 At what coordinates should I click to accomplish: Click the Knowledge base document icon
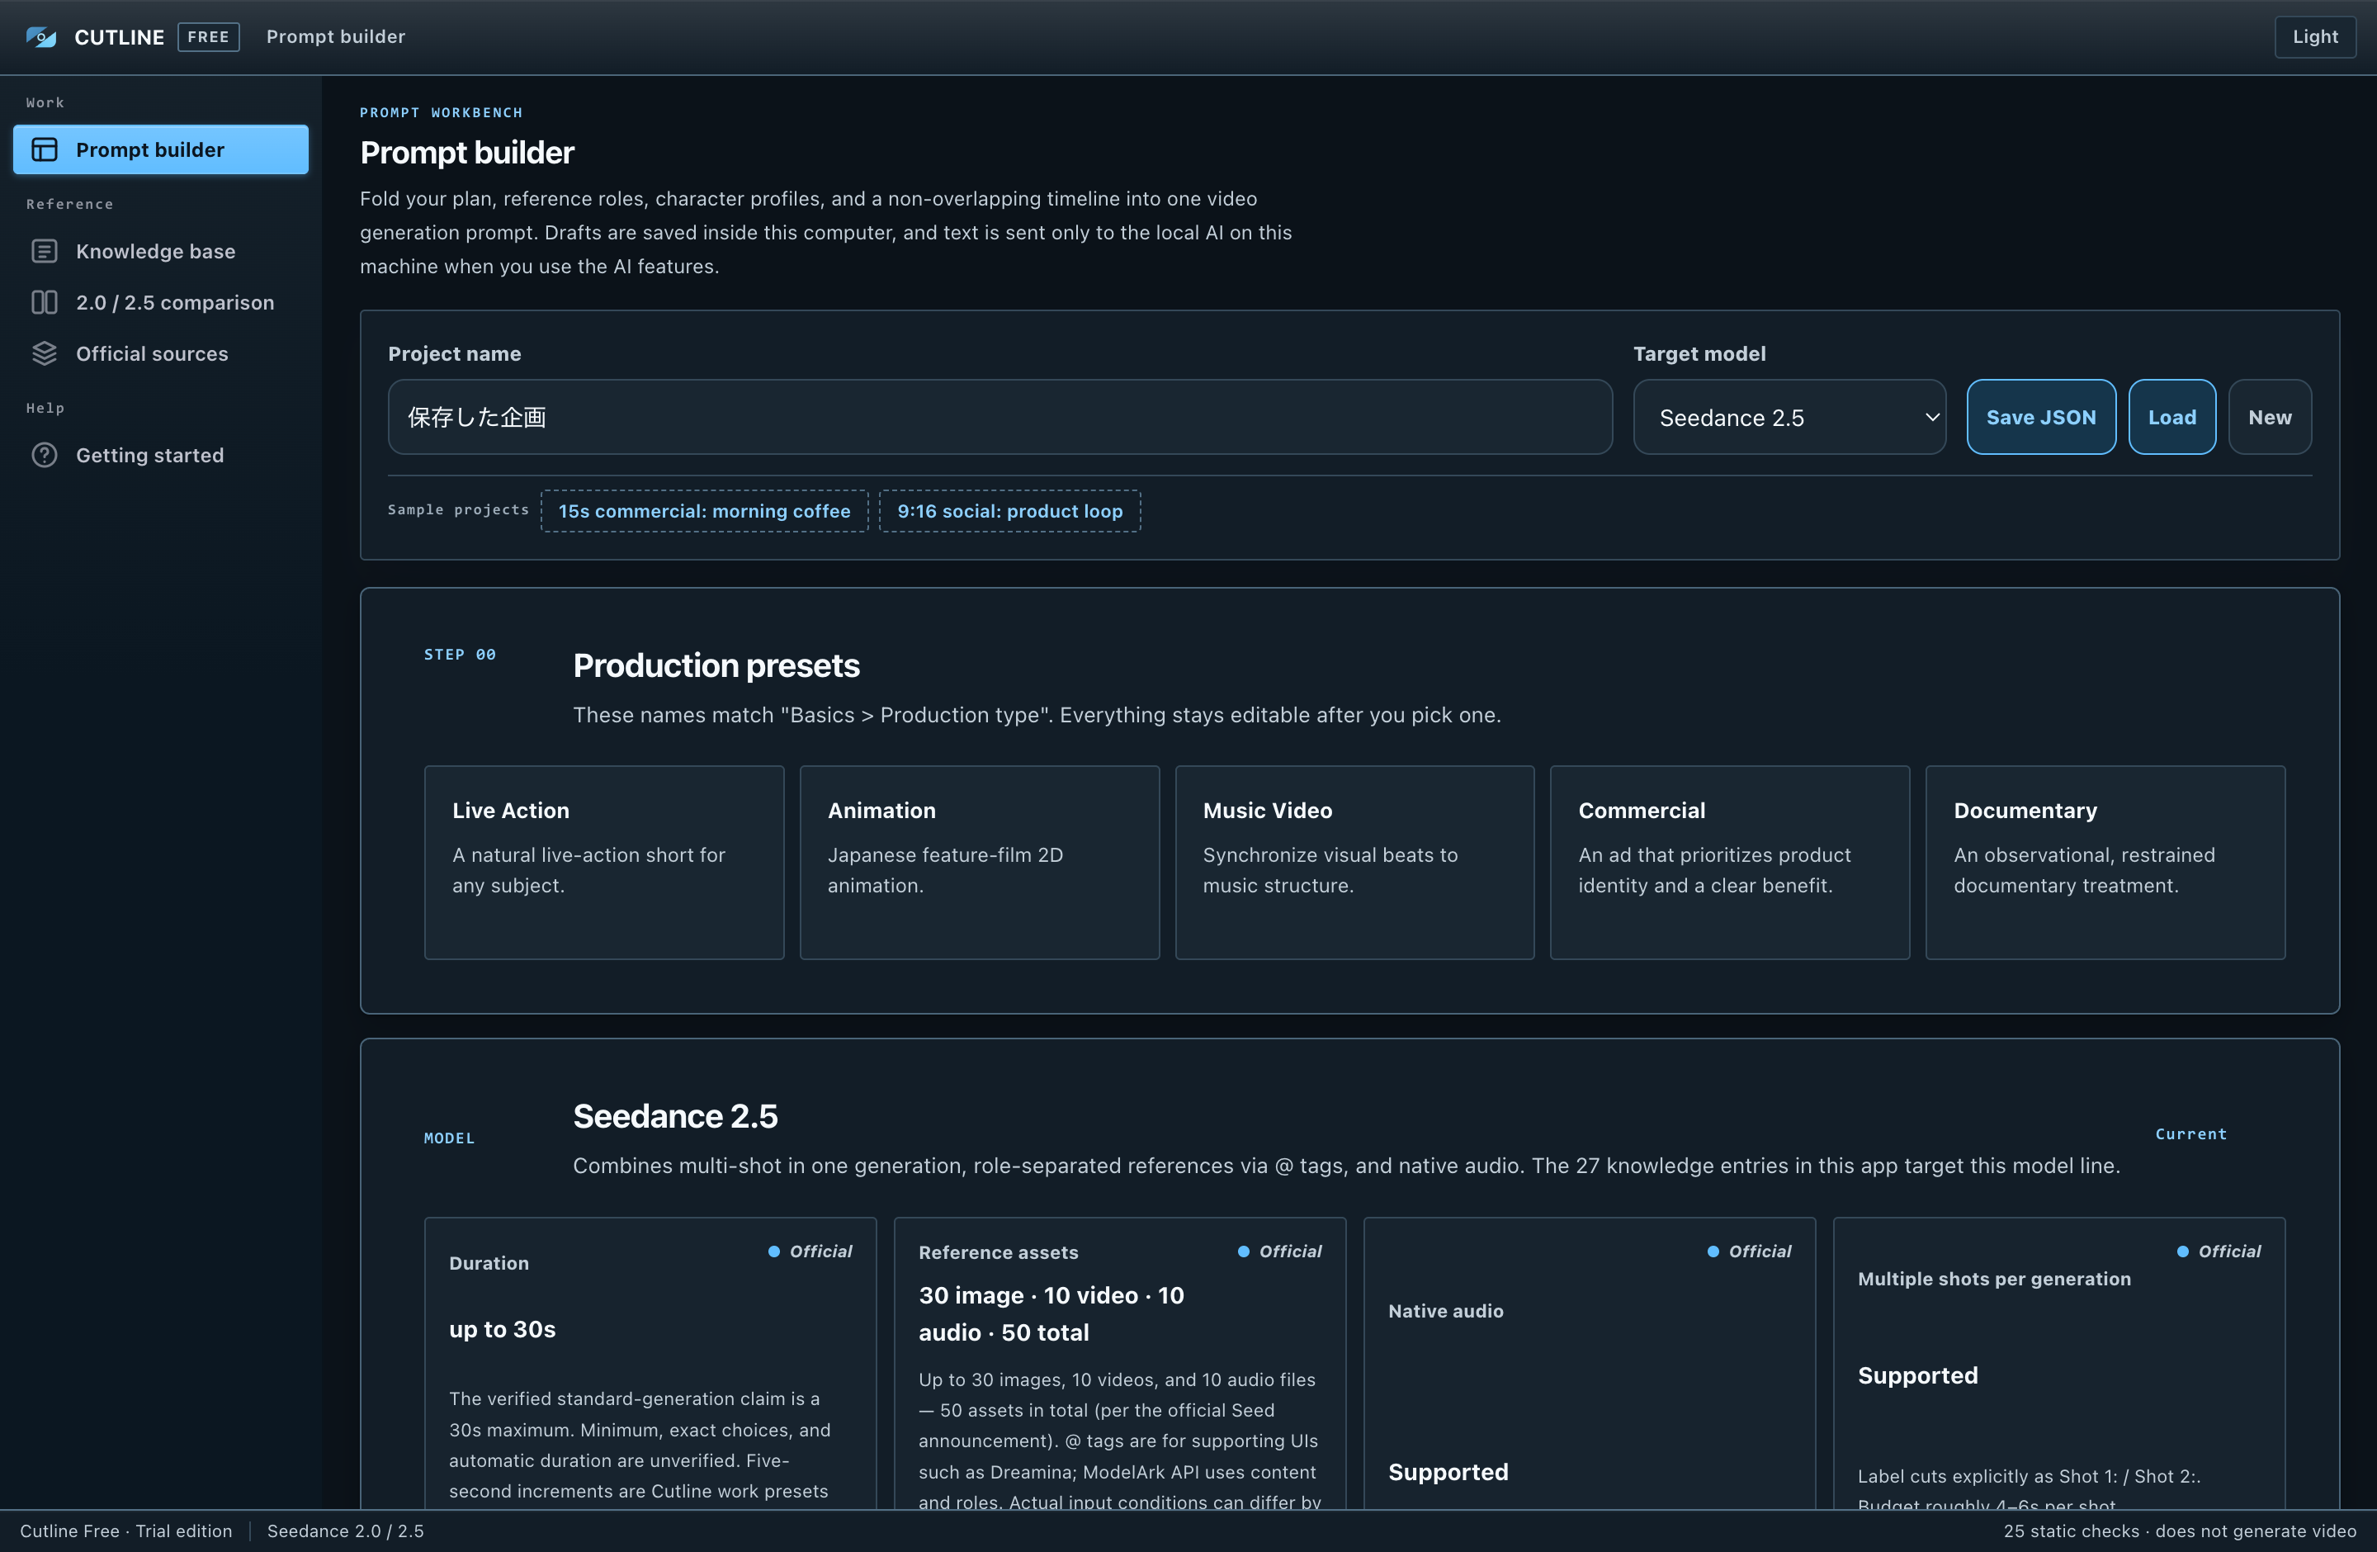point(45,251)
